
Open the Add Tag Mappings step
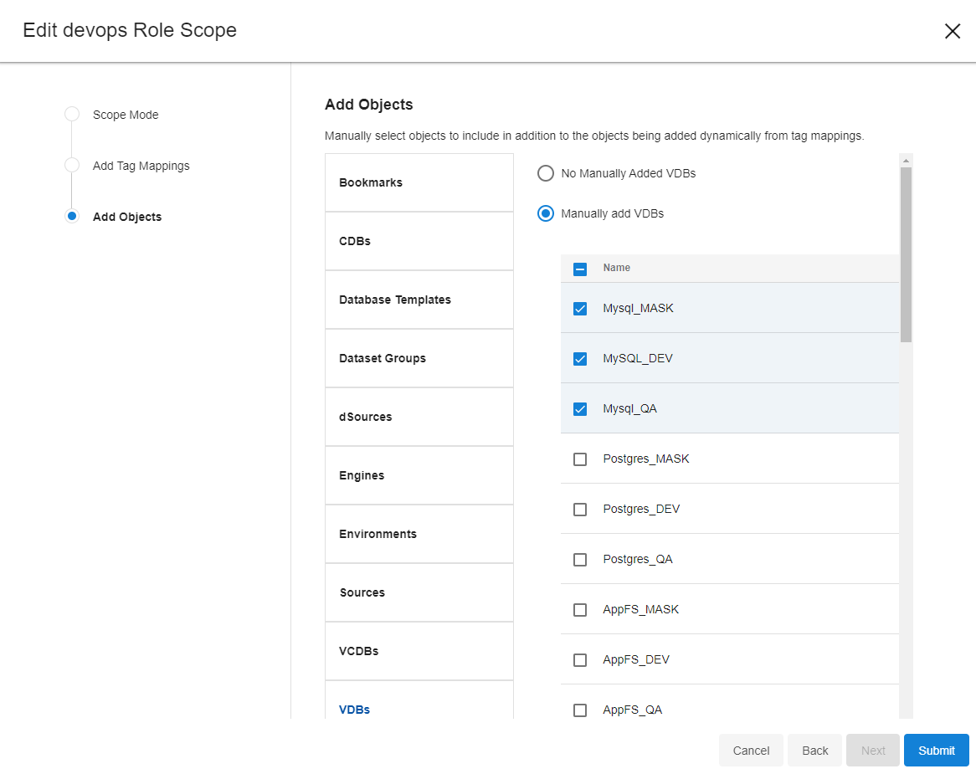[141, 166]
